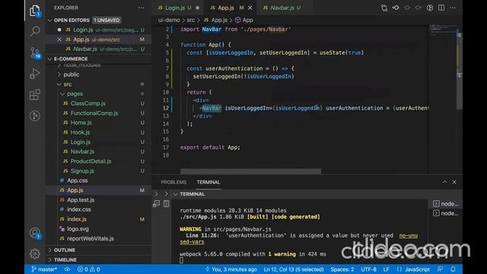The height and width of the screenshot is (274, 487).
Task: Open Signup.js in the file tree
Action: [82, 170]
